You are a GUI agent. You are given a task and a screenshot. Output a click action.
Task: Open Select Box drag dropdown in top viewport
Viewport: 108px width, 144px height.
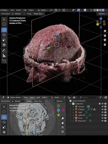38,14
